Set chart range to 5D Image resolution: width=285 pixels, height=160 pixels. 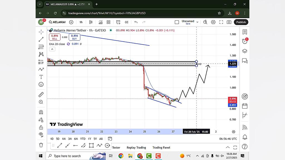click(58, 139)
